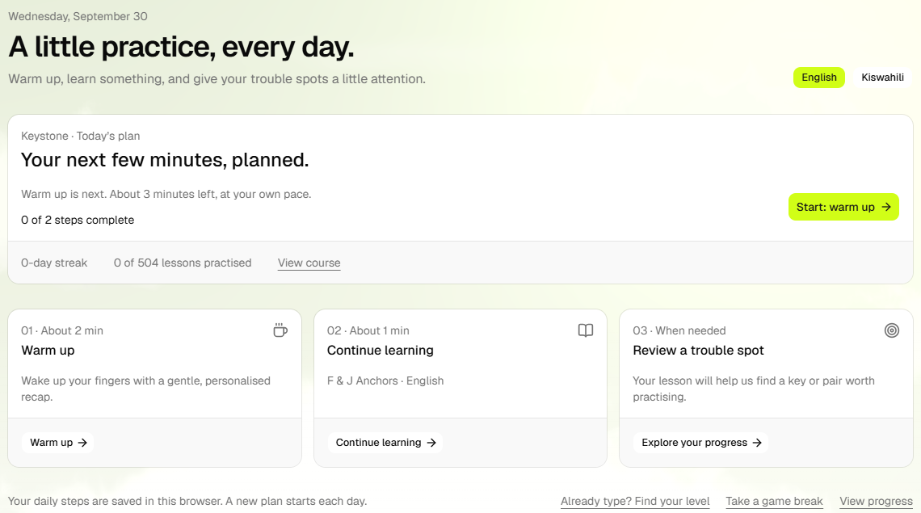Viewport: 921px width, 513px height.
Task: Open the View course link
Action: click(x=309, y=263)
